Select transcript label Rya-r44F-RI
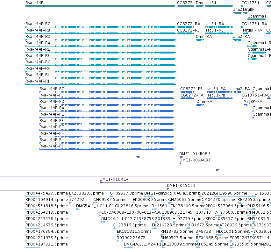 pyautogui.click(x=37, y=75)
